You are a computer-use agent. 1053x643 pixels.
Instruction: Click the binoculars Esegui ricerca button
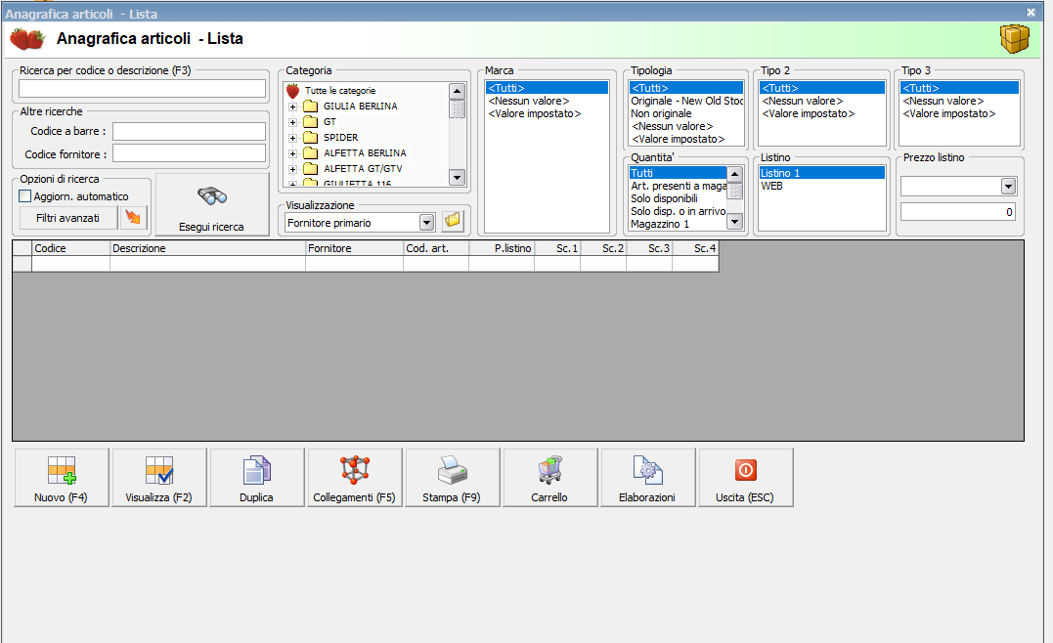tap(211, 204)
